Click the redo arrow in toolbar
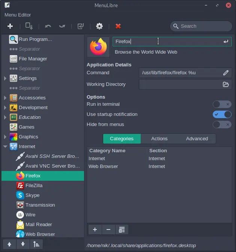This screenshot has height=252, width=236. click(x=62, y=26)
